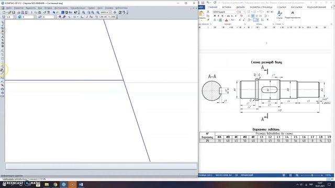Image resolution: width=335 pixels, height=188 pixels.
Task: Open Word ФАЙЛ backstage button
Action: 202,7
